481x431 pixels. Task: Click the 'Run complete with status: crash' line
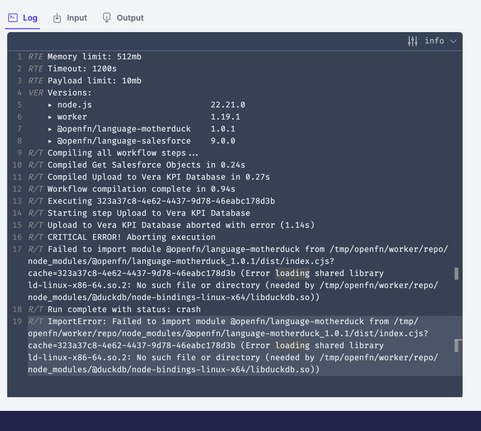click(124, 309)
